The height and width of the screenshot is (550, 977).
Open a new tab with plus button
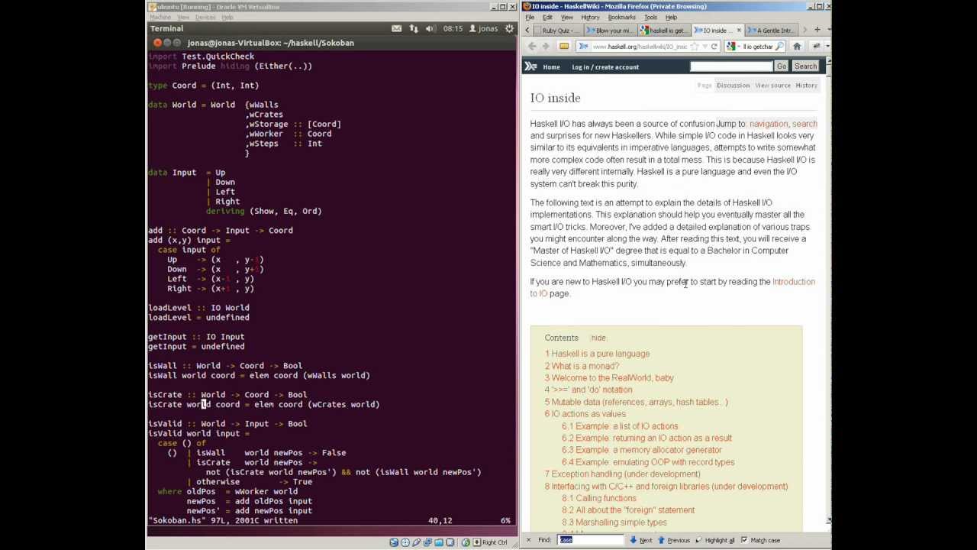coord(817,30)
